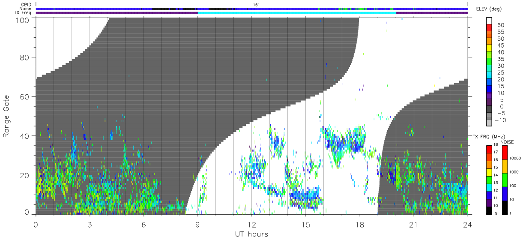This screenshot has height=243, width=526.
Task: Click the Range Gate axis title
Action: pos(6,116)
